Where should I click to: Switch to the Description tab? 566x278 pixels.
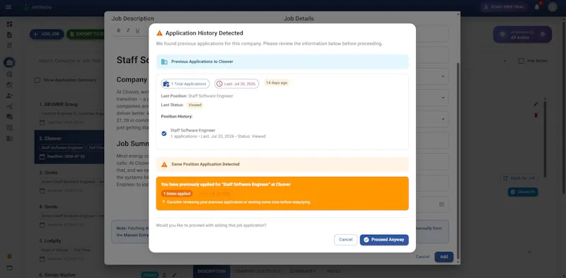point(212,271)
